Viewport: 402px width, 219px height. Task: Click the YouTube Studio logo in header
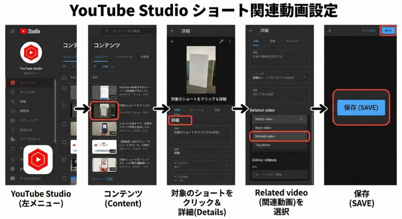30,31
